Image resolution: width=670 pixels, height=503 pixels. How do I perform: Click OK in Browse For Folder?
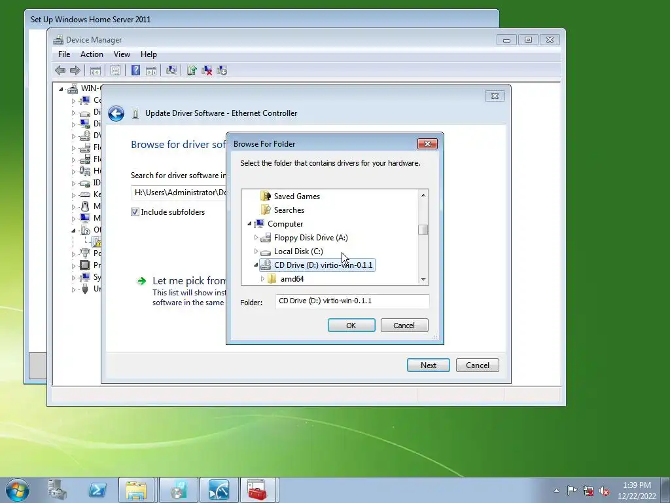(351, 325)
